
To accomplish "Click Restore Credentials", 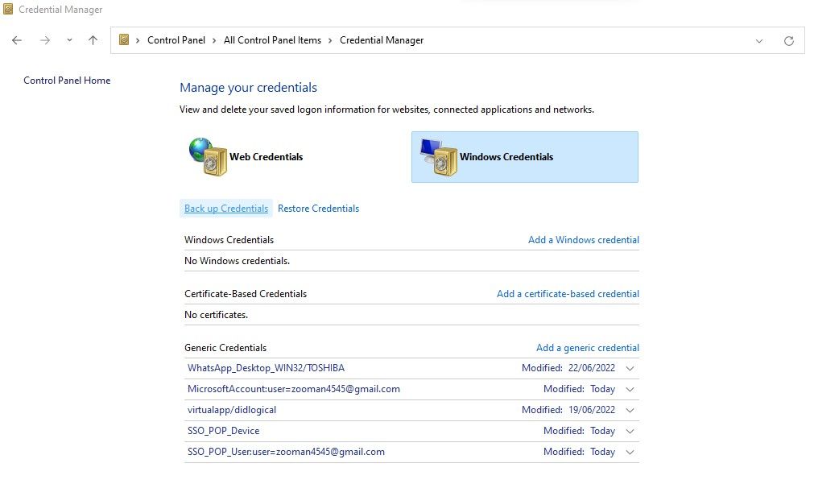I will pos(317,208).
